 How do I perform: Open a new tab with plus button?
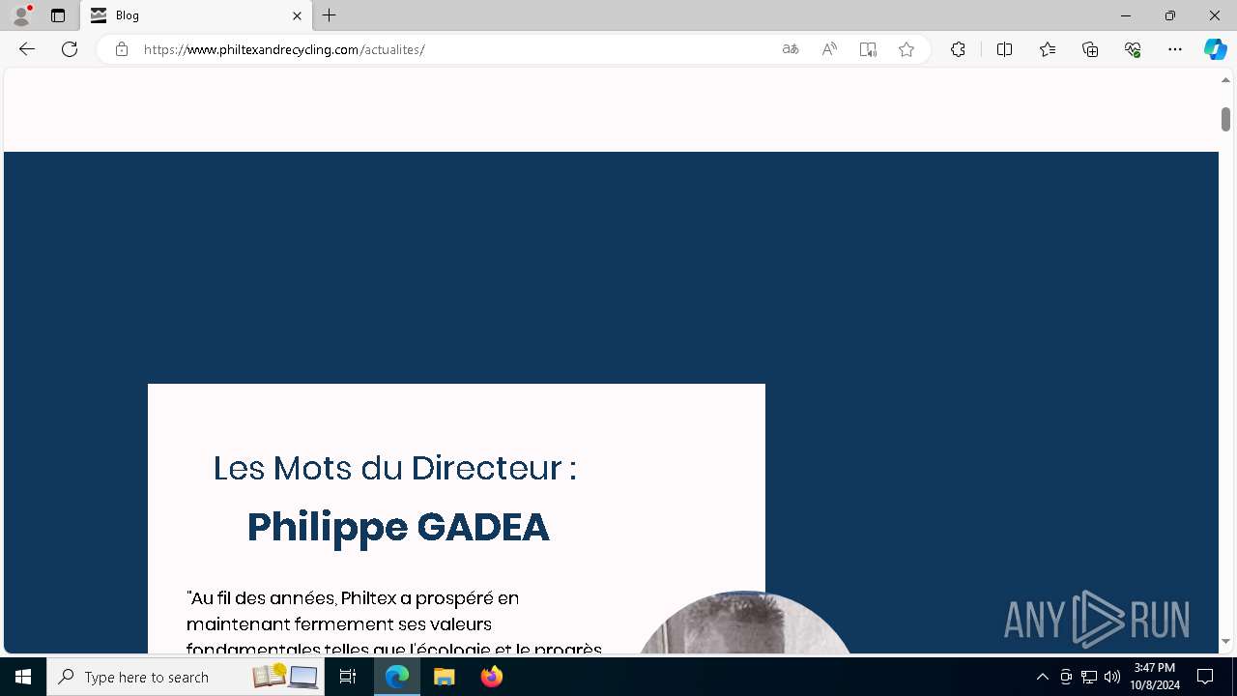click(330, 15)
